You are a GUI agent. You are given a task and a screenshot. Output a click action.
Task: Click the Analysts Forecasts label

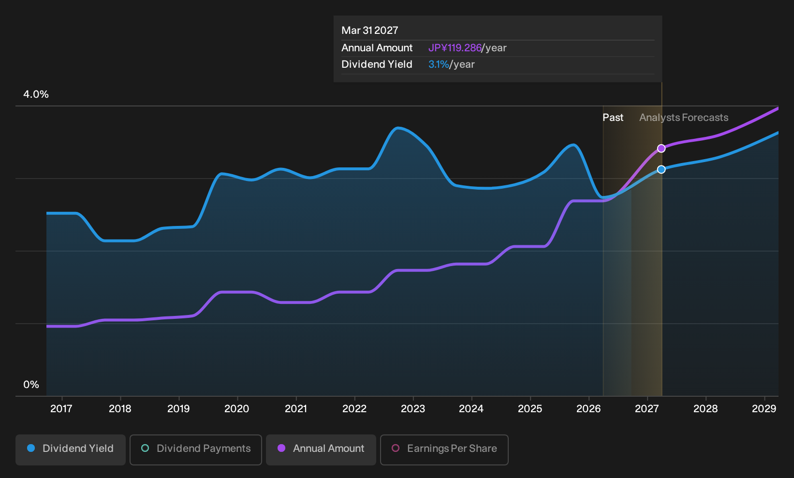click(684, 118)
